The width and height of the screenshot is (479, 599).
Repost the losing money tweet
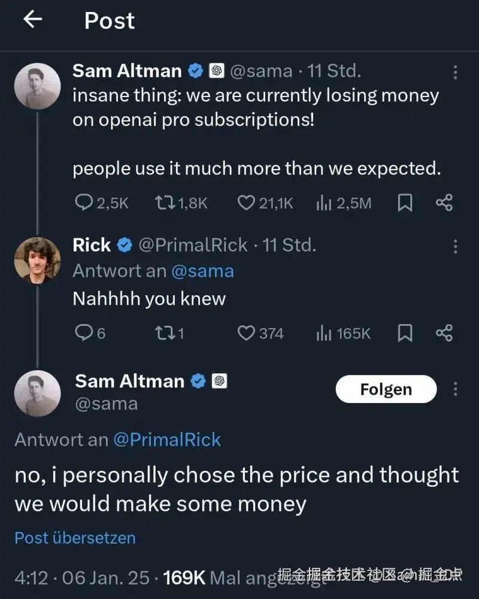tap(163, 204)
